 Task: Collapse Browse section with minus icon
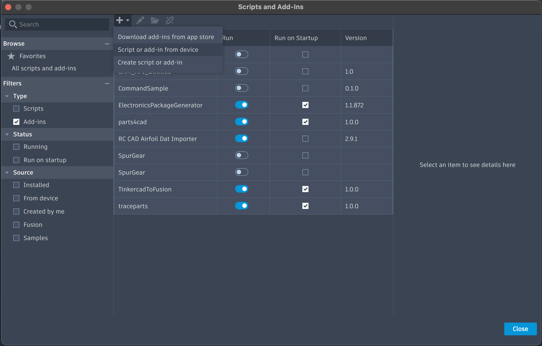pos(107,44)
